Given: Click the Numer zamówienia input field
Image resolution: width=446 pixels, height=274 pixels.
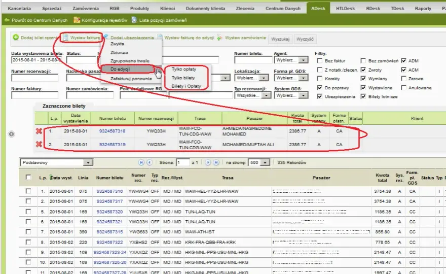Looking at the screenshot, I should click(90, 95).
